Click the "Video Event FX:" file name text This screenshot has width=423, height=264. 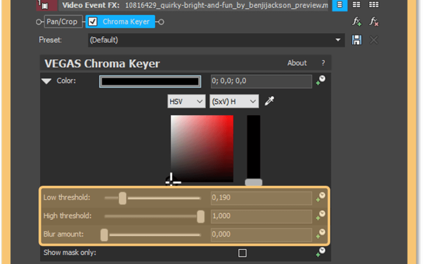click(227, 5)
